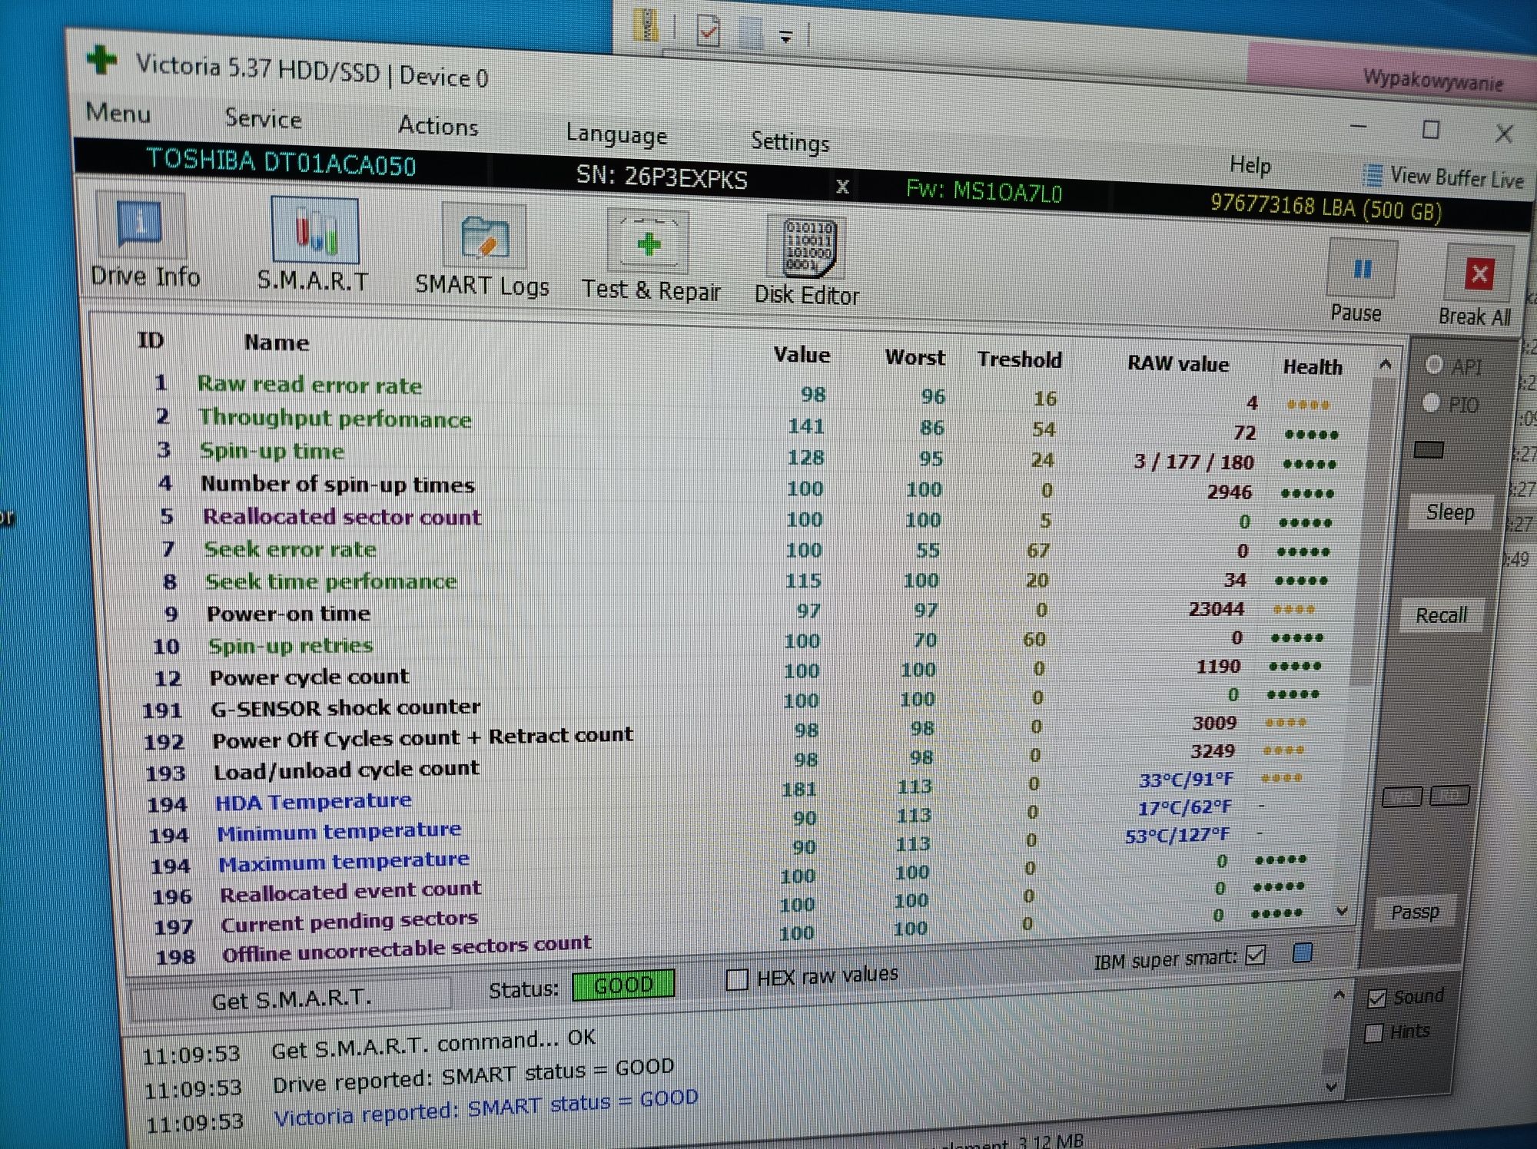Select the API radio button
1537x1149 pixels.
click(1434, 364)
